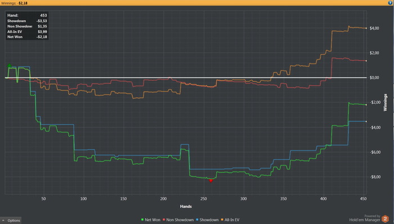
Task: Click the blue Showdown color swatch
Action: pyautogui.click(x=197, y=220)
